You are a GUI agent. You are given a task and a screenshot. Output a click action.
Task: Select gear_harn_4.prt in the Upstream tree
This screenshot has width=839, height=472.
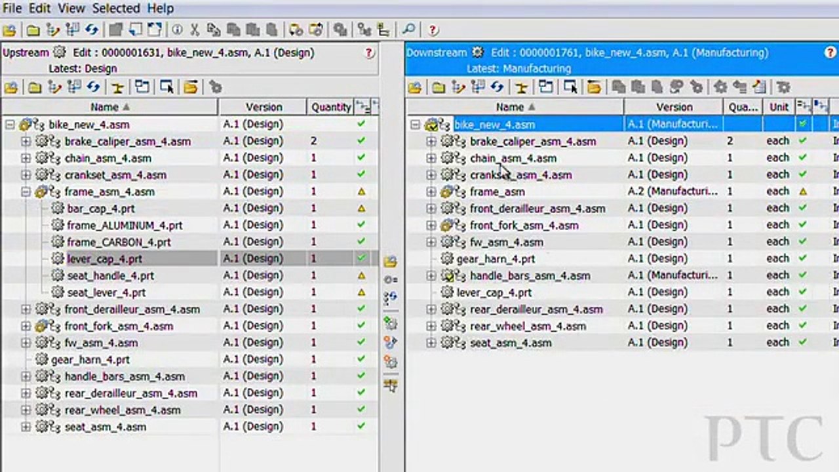coord(90,360)
